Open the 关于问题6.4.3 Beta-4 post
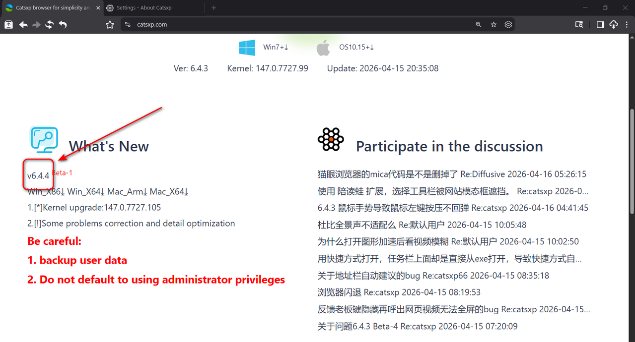This screenshot has width=635, height=342. (418, 326)
